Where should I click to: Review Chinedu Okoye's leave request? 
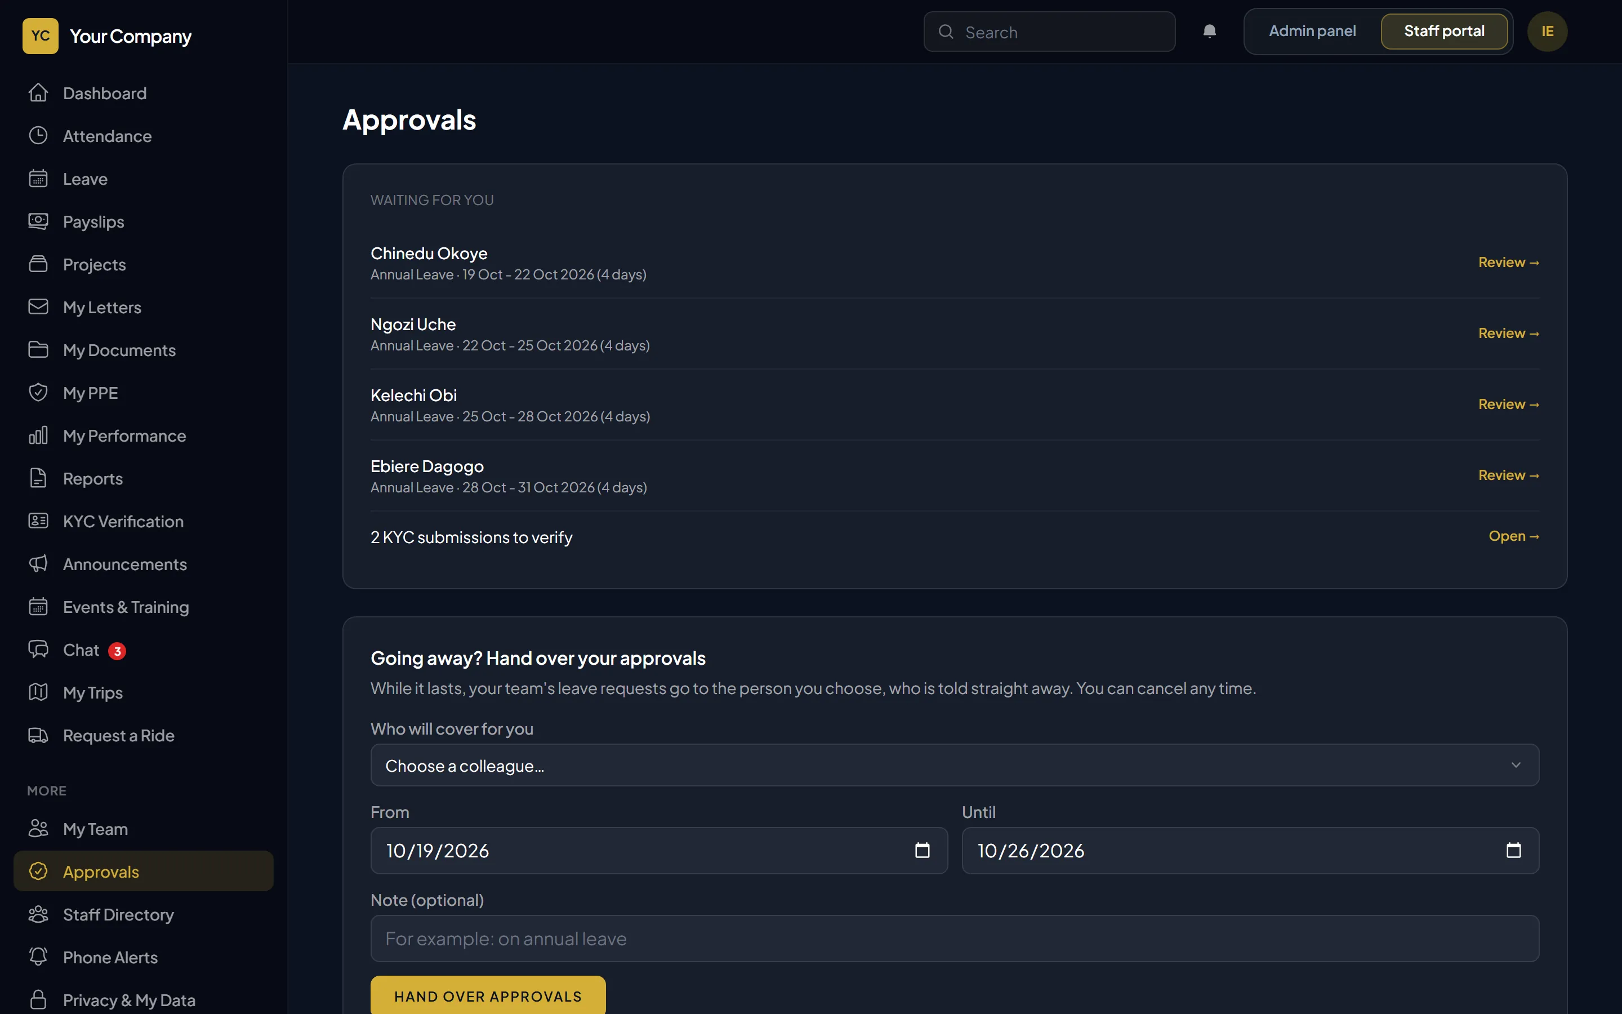pos(1508,262)
